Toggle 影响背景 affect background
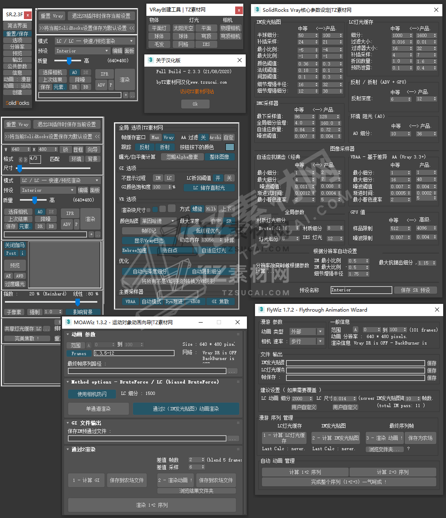Image resolution: width=446 pixels, height=518 pixels. pyautogui.click(x=83, y=312)
